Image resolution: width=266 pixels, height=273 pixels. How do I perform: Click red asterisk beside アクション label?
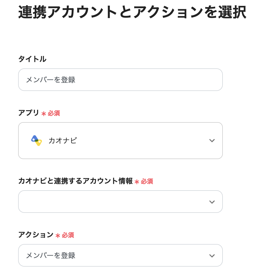tap(58, 235)
